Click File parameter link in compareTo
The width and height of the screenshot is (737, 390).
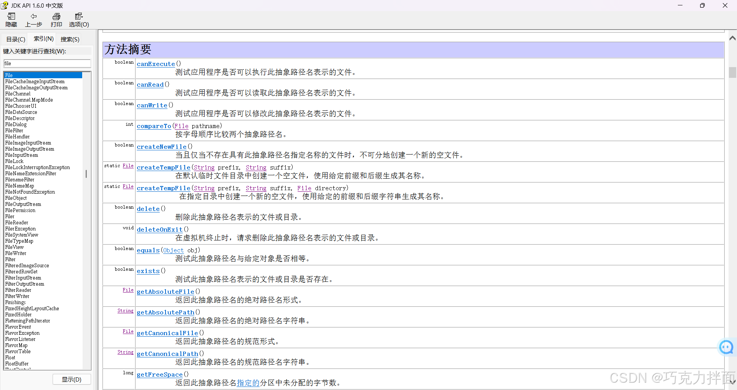pos(181,126)
